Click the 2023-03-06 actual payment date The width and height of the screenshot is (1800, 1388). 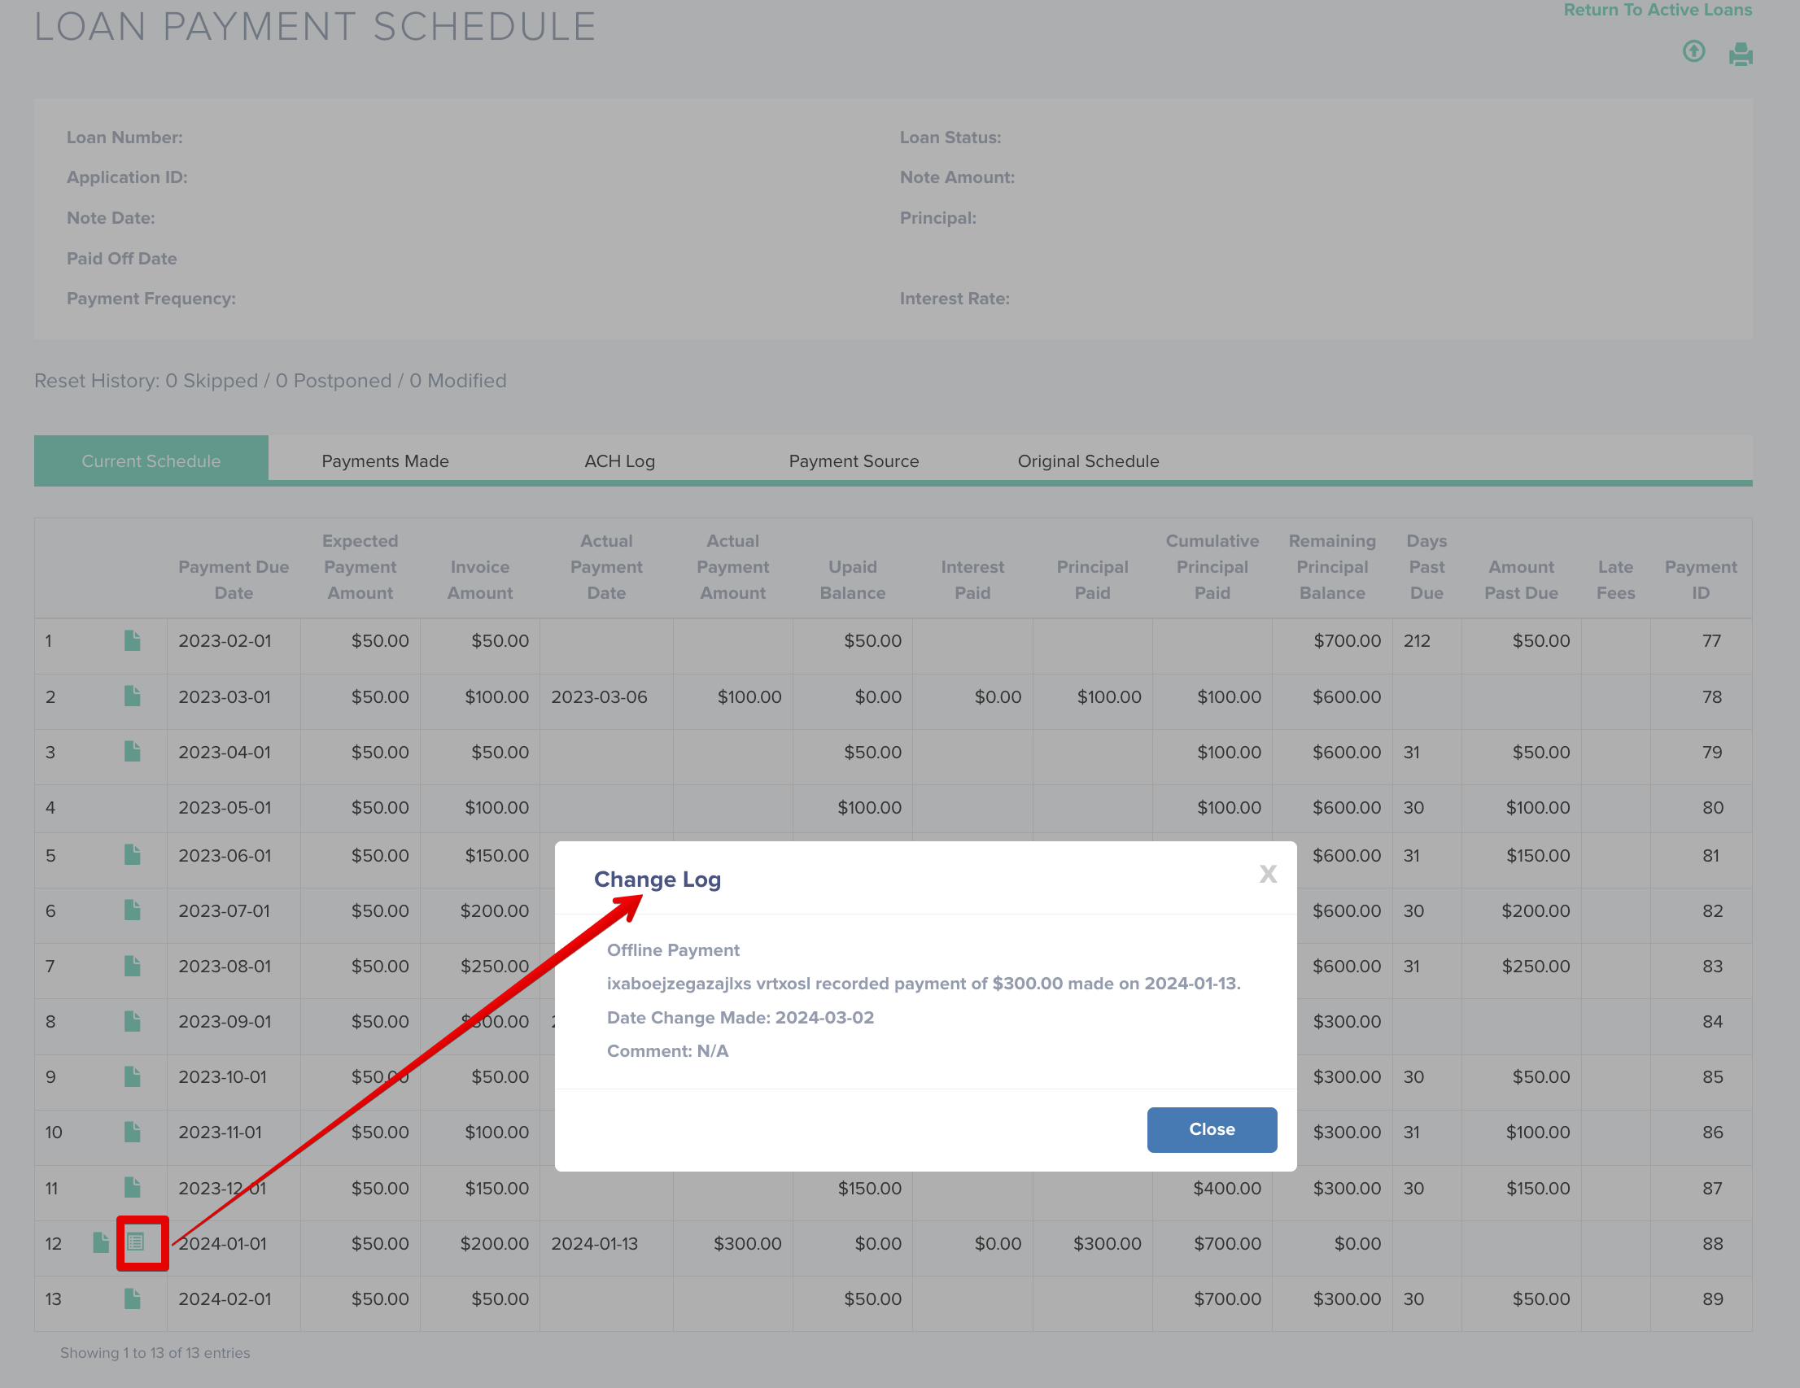click(599, 696)
